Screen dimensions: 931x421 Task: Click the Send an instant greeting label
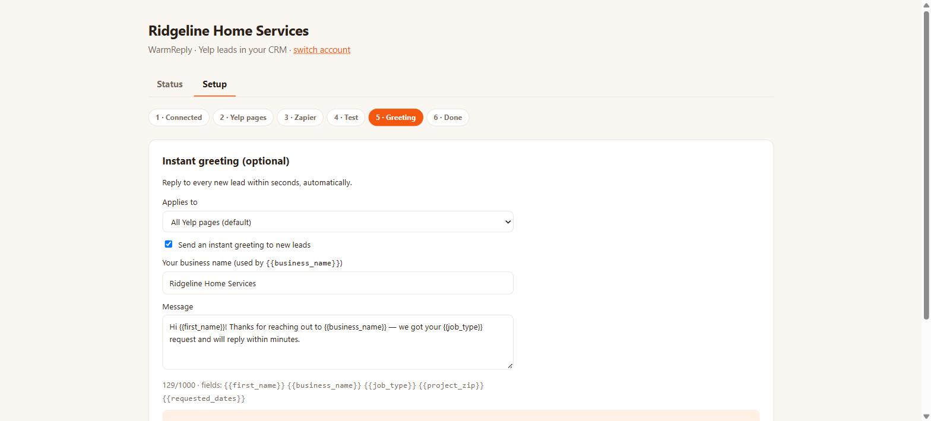tap(244, 245)
